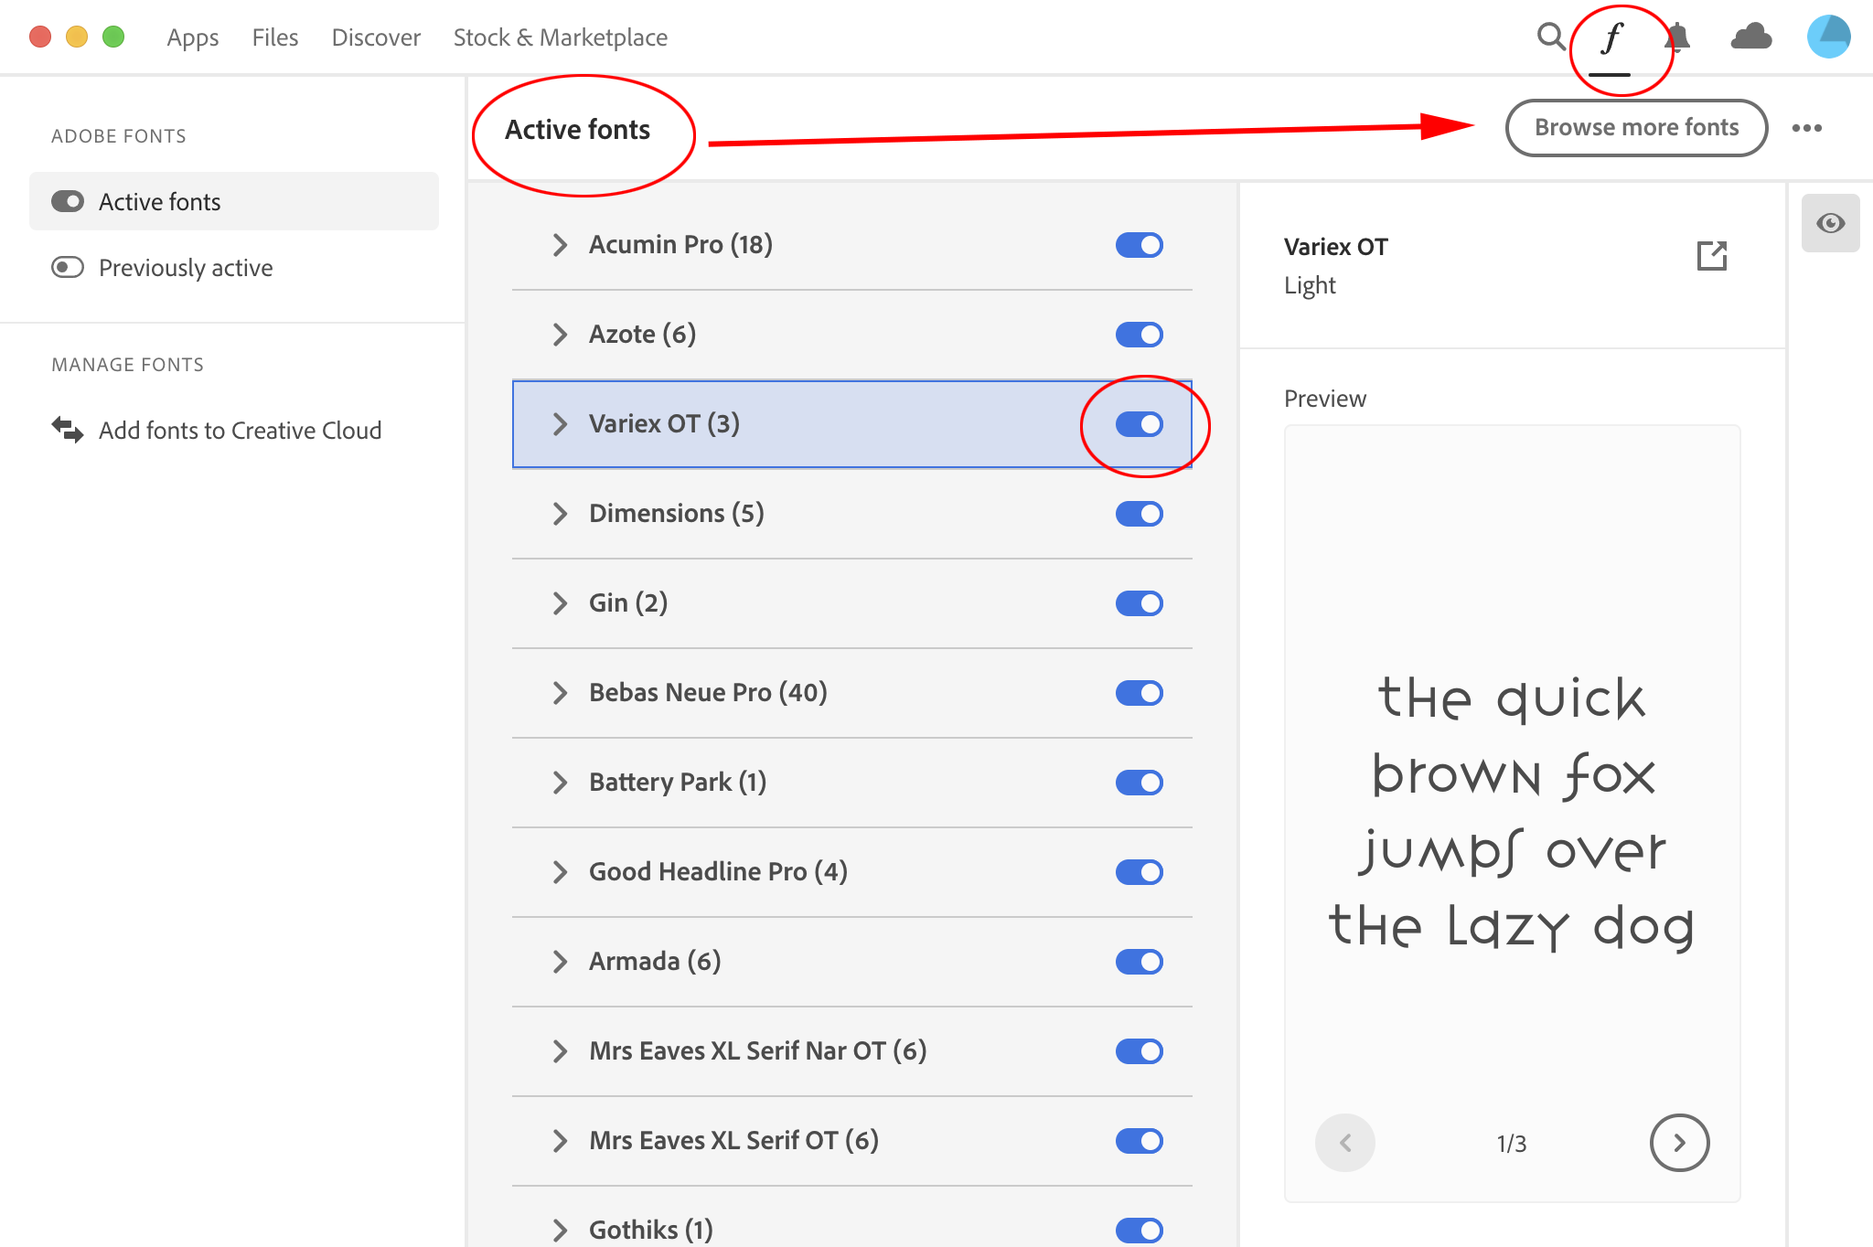Open the Discover menu

coord(375,37)
